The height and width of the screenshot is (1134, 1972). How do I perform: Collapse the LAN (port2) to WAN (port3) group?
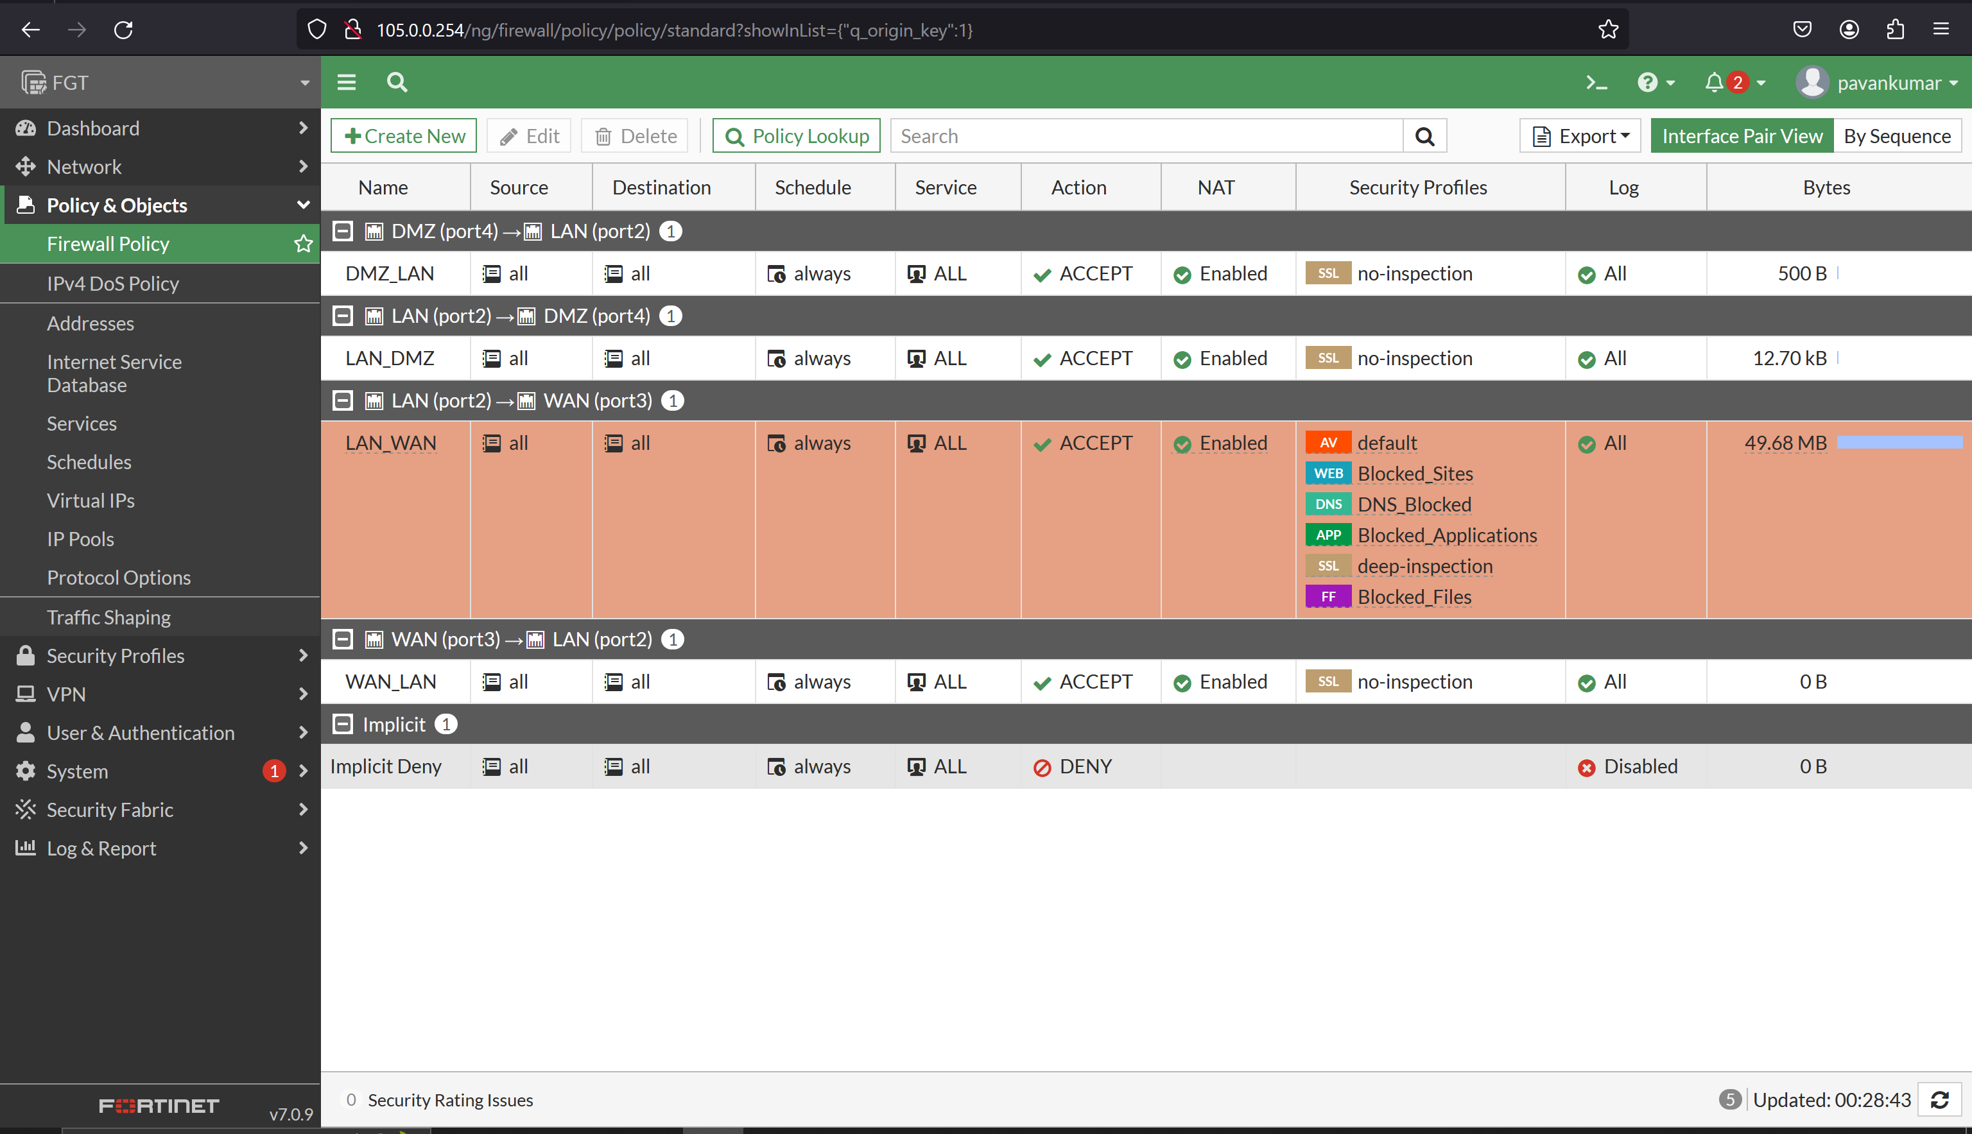[343, 400]
